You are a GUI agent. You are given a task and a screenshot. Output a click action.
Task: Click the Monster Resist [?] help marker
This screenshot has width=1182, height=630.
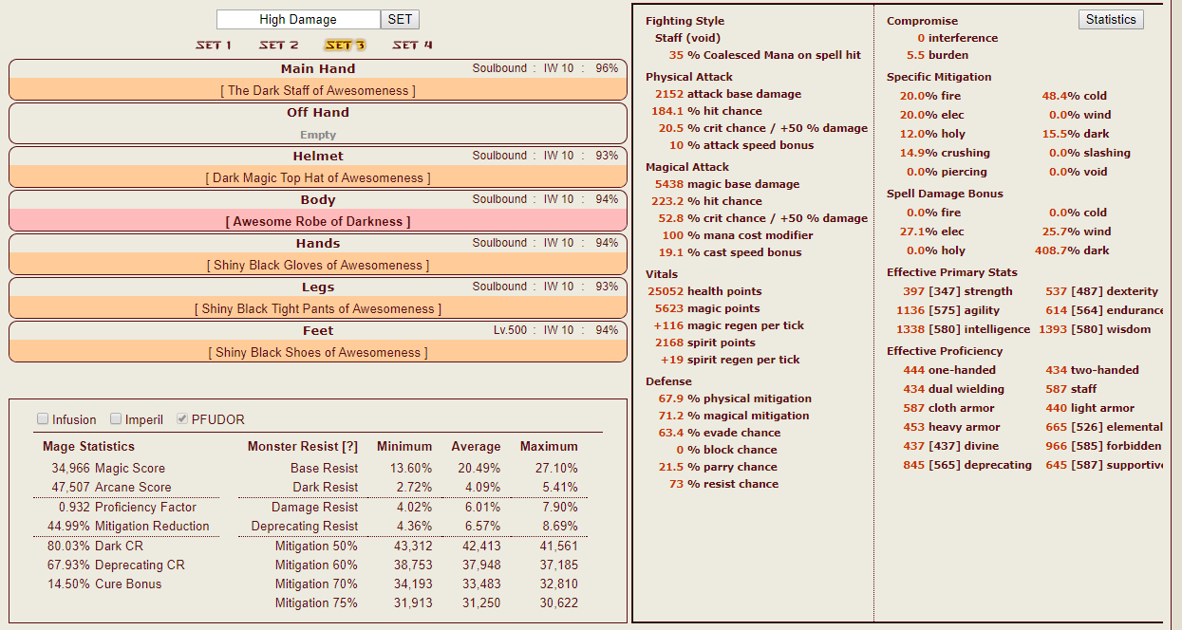click(349, 447)
